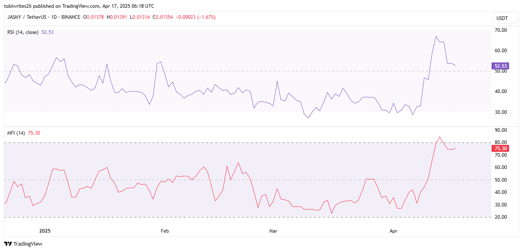The height and width of the screenshot is (251, 523).
Task: Click the 20.00 level on MFI scale
Action: click(501, 217)
